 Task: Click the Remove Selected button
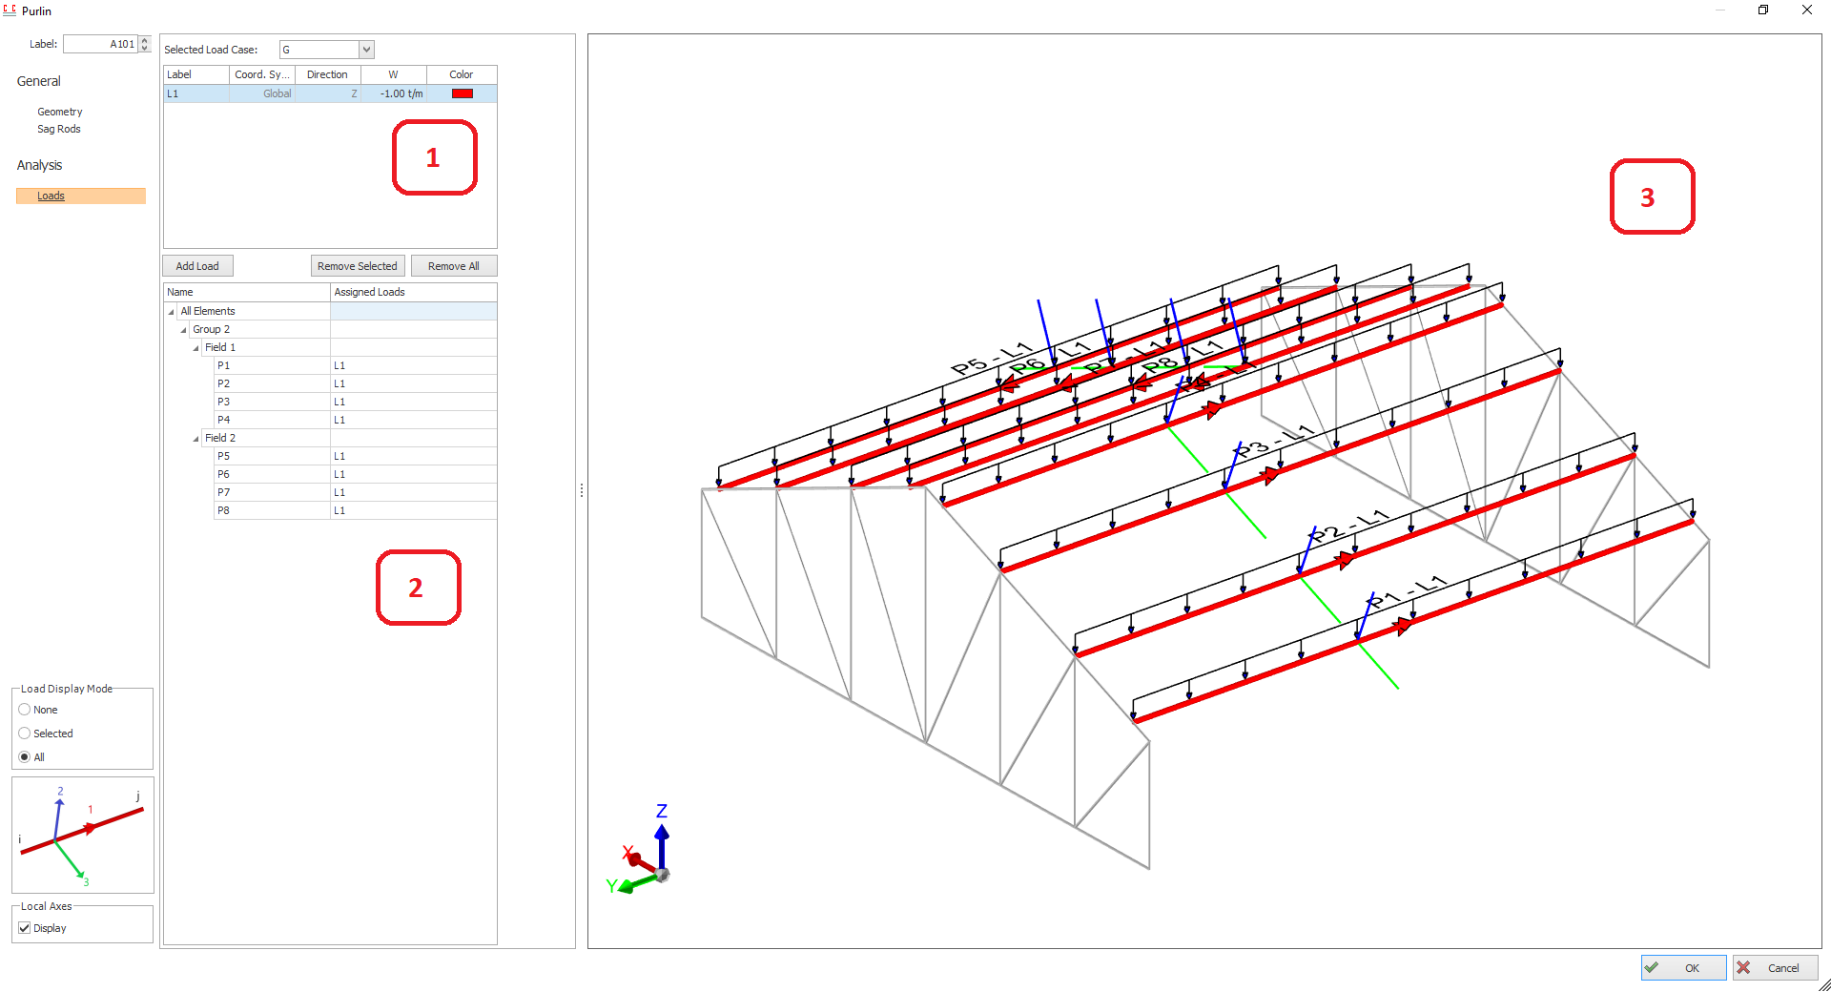[x=358, y=266]
